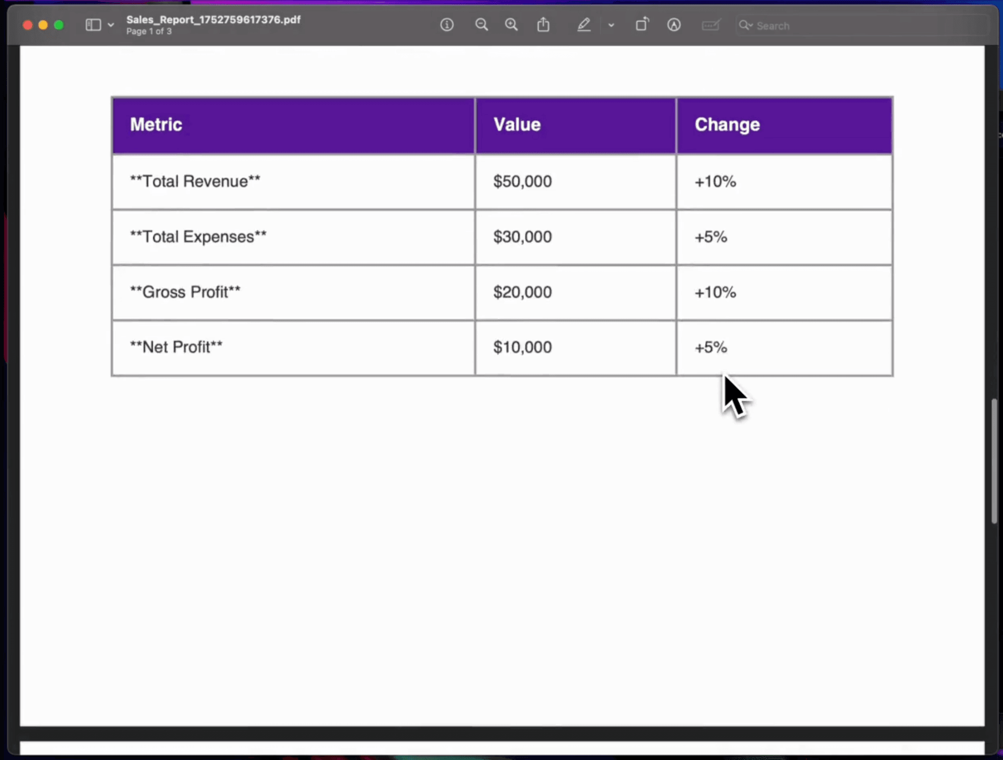Rotate the page with Rotate icon
The width and height of the screenshot is (1003, 760).
click(x=642, y=24)
